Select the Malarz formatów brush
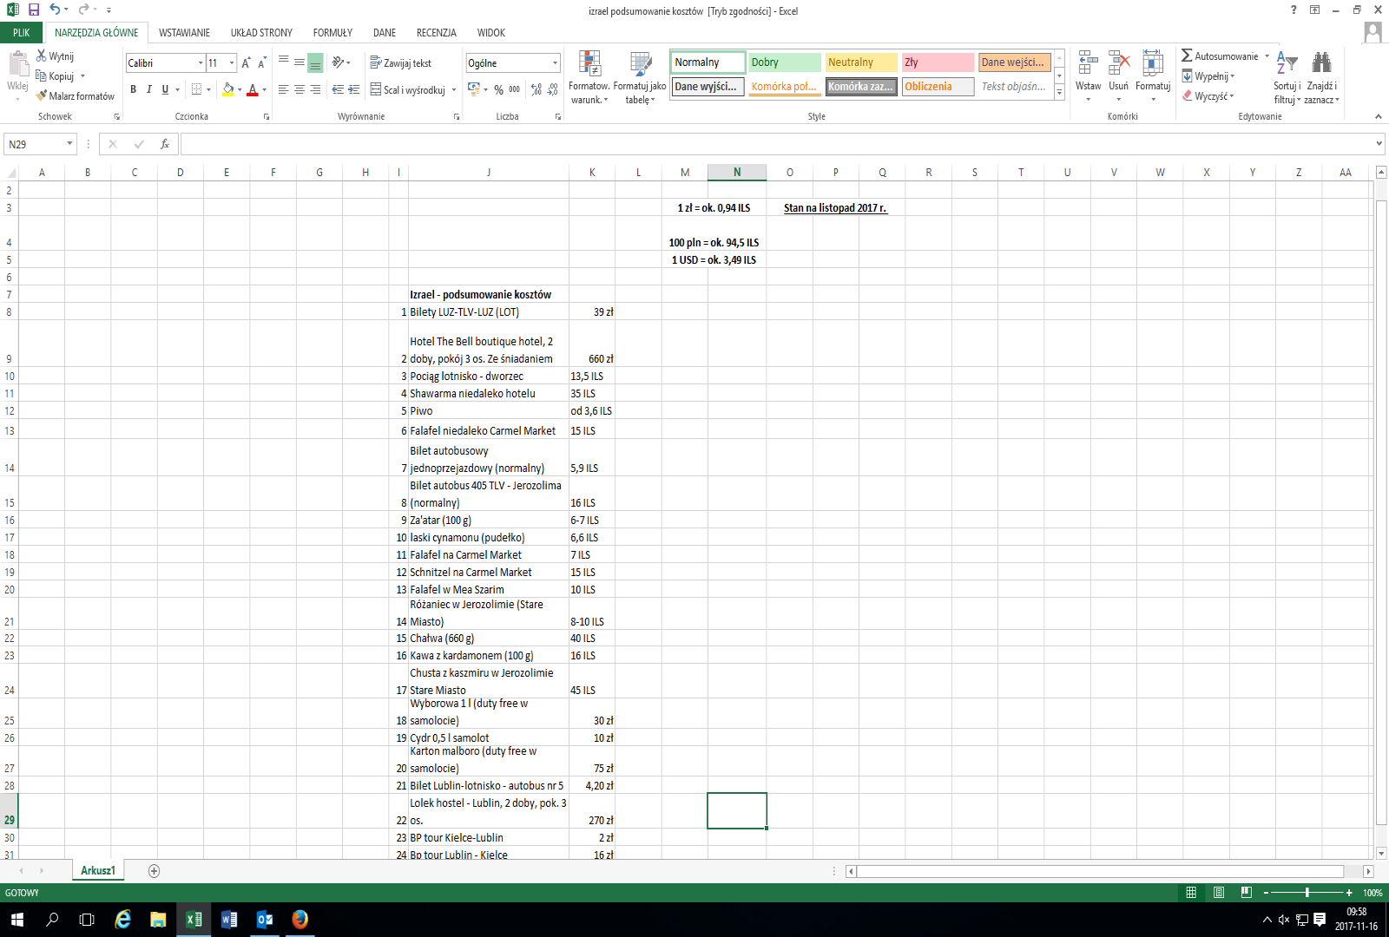 point(42,96)
